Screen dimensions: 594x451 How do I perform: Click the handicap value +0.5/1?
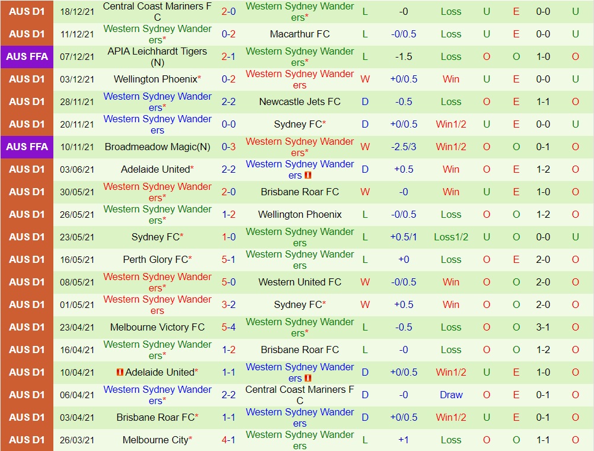point(404,237)
